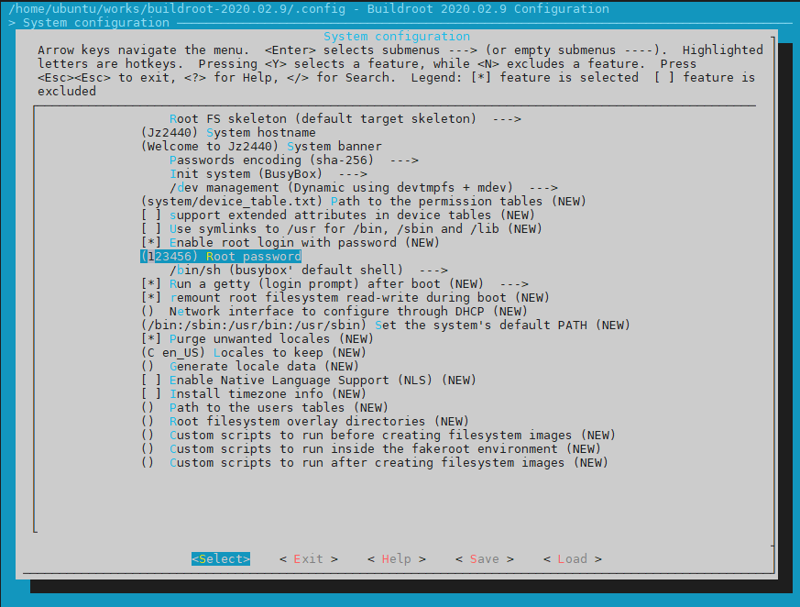Enable Native Language Support (NLS)
The image size is (800, 607).
click(x=309, y=381)
